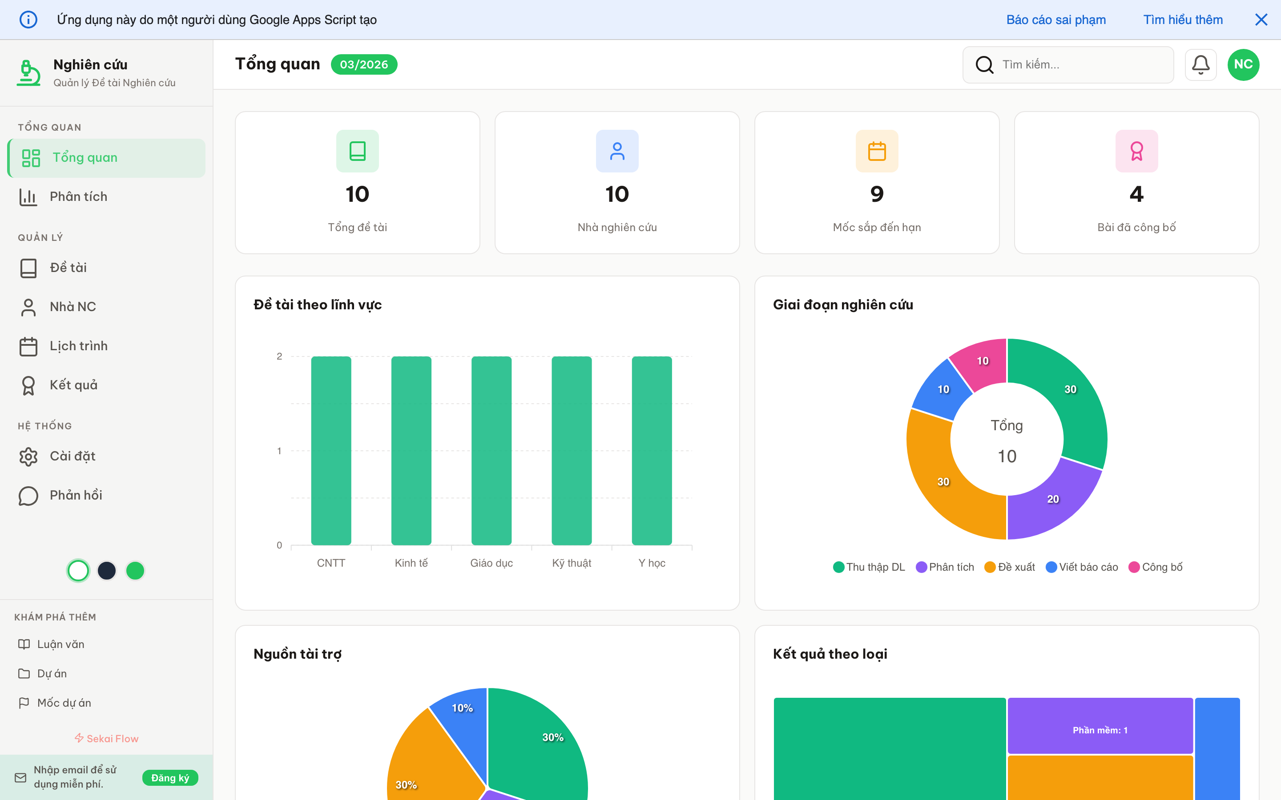Click the notification bell icon
The image size is (1281, 800).
[x=1200, y=64]
